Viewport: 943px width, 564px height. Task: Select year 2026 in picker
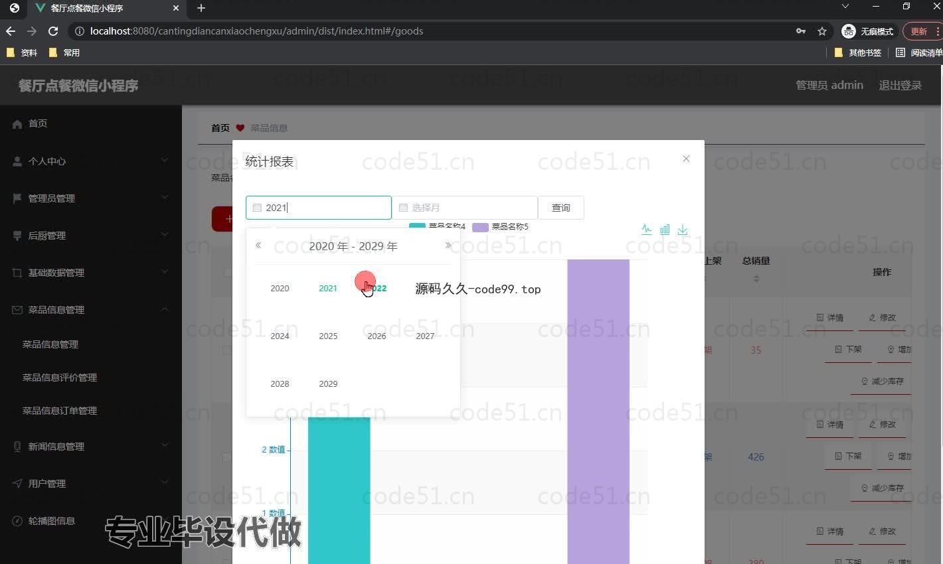(x=377, y=336)
